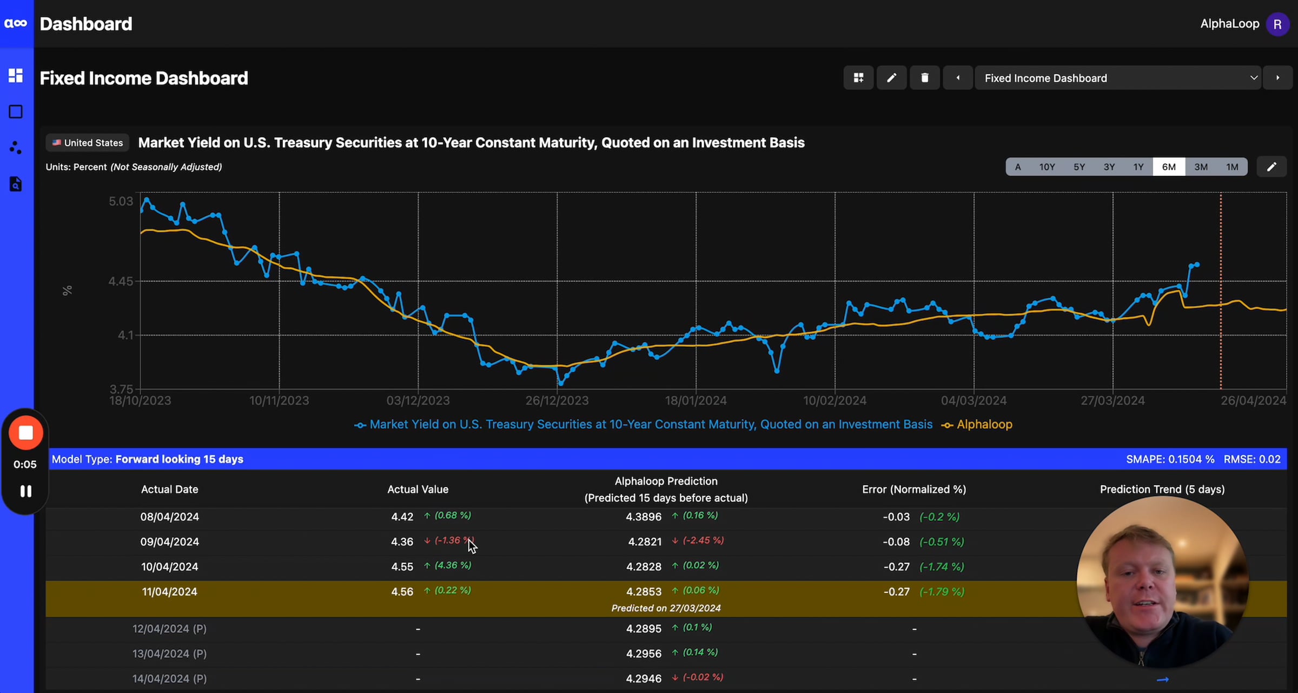The height and width of the screenshot is (693, 1298).
Task: Click the blue trend arrow in 14/04/2024 row
Action: 1163,679
